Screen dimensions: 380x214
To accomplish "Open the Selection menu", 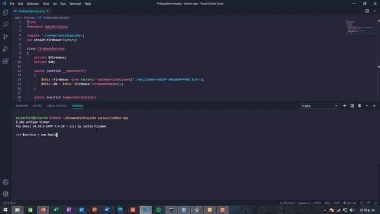I will 33,4.
